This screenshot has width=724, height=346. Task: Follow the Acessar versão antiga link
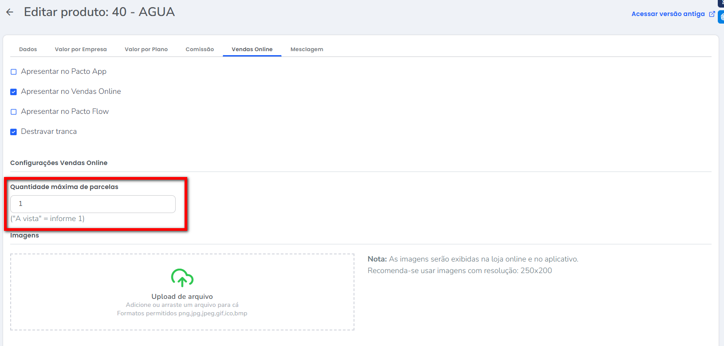tap(668, 14)
